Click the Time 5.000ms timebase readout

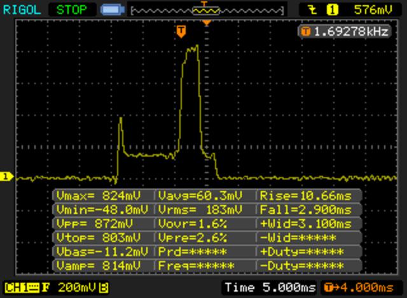(x=270, y=287)
